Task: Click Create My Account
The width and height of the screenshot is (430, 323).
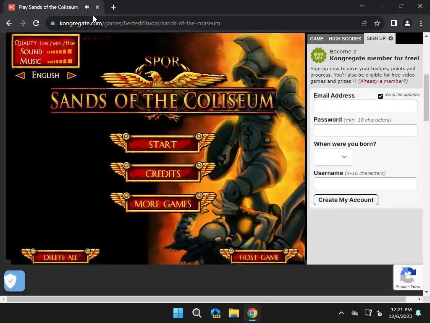Action: [346, 200]
